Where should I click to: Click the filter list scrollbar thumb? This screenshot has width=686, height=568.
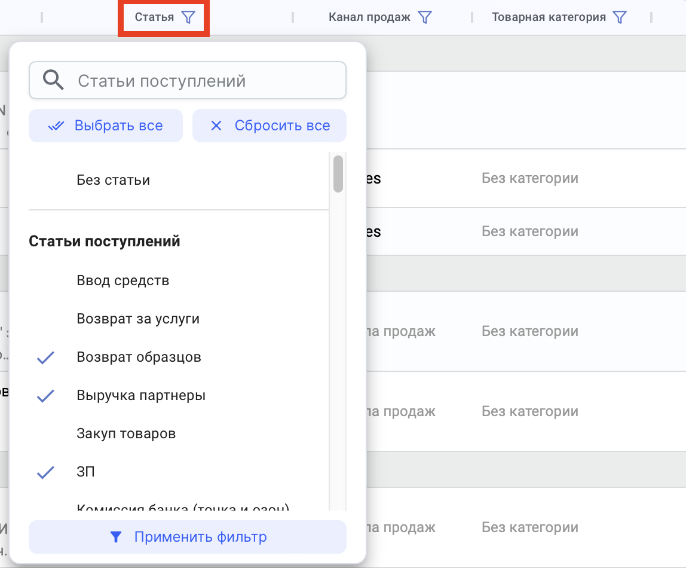[338, 174]
